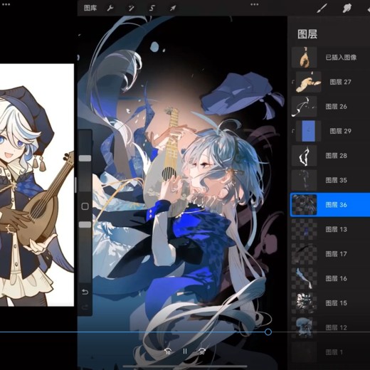Open the Adjustments magic wand menu

tap(131, 9)
